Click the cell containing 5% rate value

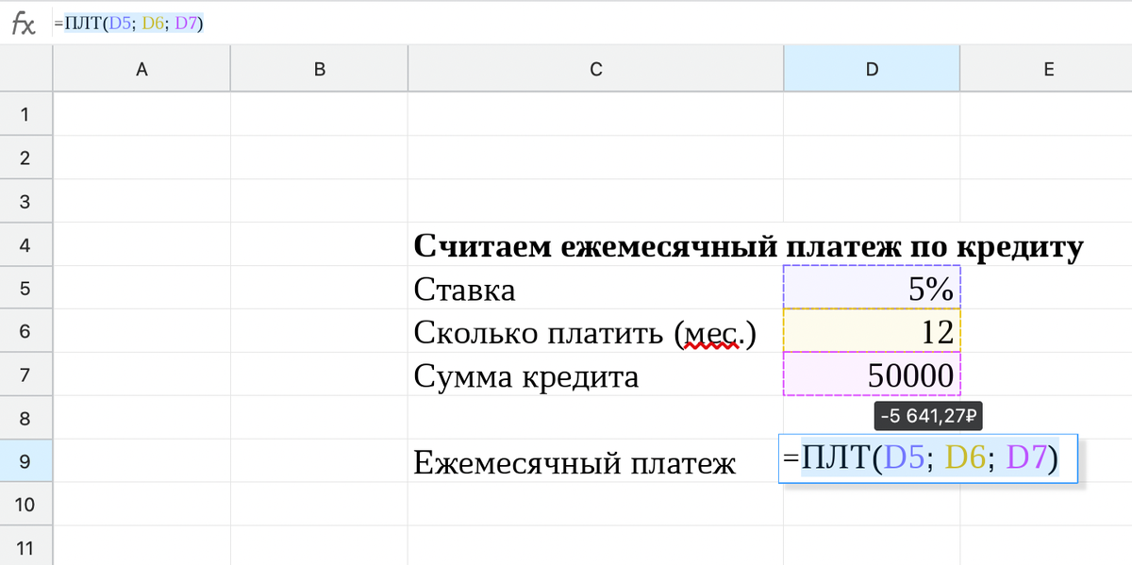tap(871, 289)
